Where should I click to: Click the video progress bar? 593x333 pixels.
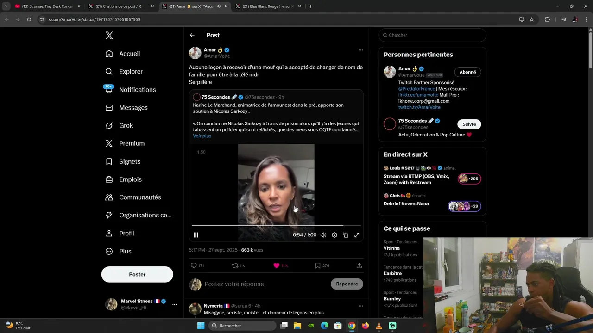[x=276, y=226]
